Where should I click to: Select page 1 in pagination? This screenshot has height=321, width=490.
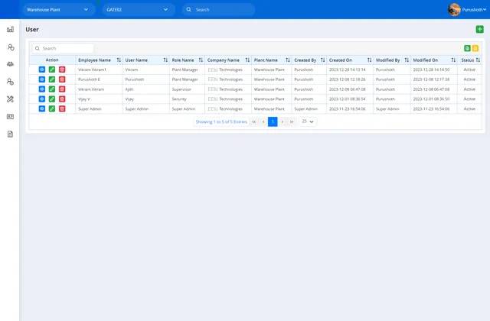click(273, 122)
